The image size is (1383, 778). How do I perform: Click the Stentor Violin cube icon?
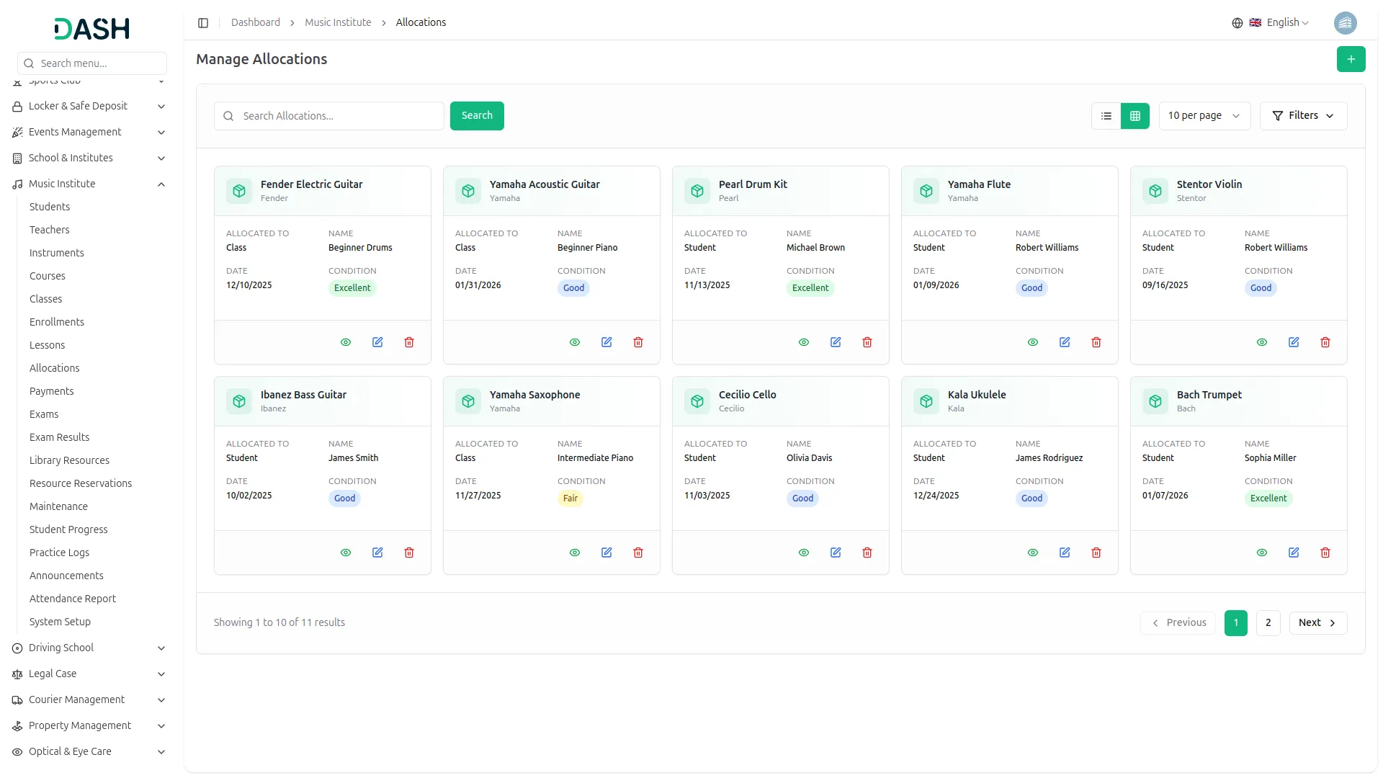[1155, 191]
